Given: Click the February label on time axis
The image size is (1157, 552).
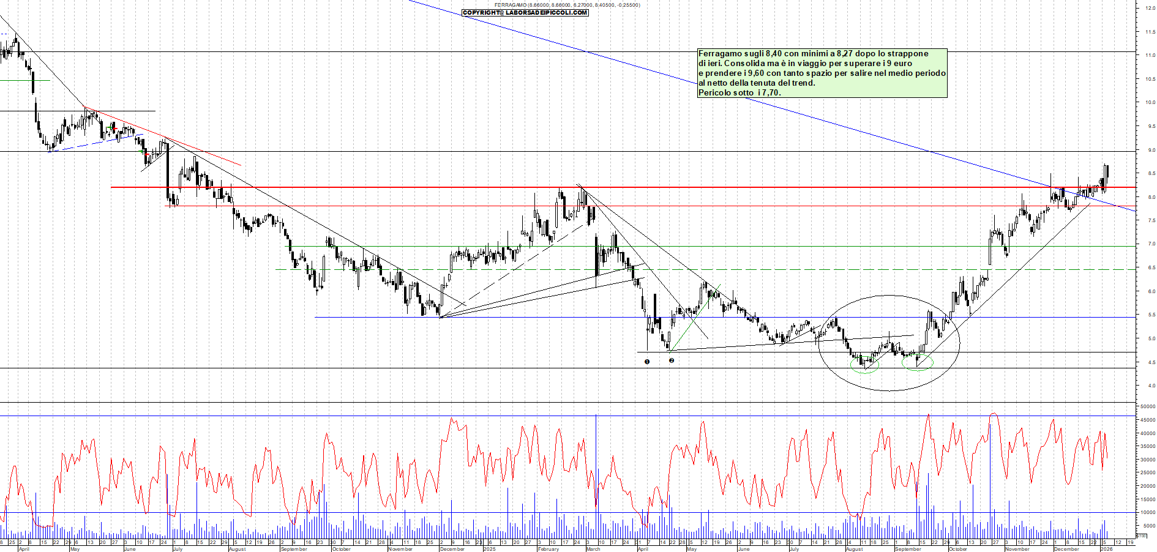Looking at the screenshot, I should click(548, 549).
